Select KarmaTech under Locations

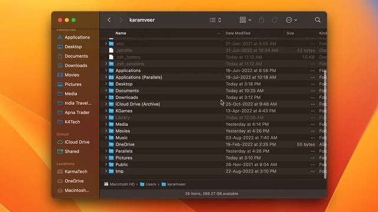[72, 171]
